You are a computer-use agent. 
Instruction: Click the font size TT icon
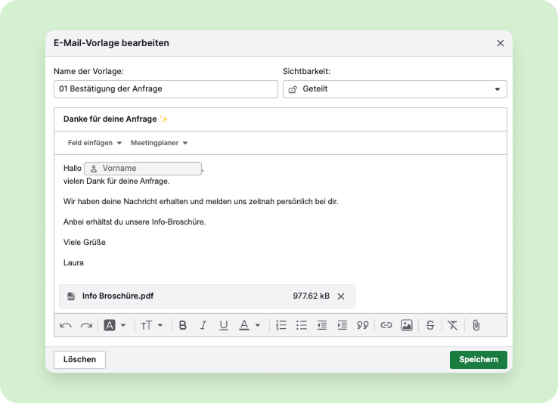click(146, 325)
